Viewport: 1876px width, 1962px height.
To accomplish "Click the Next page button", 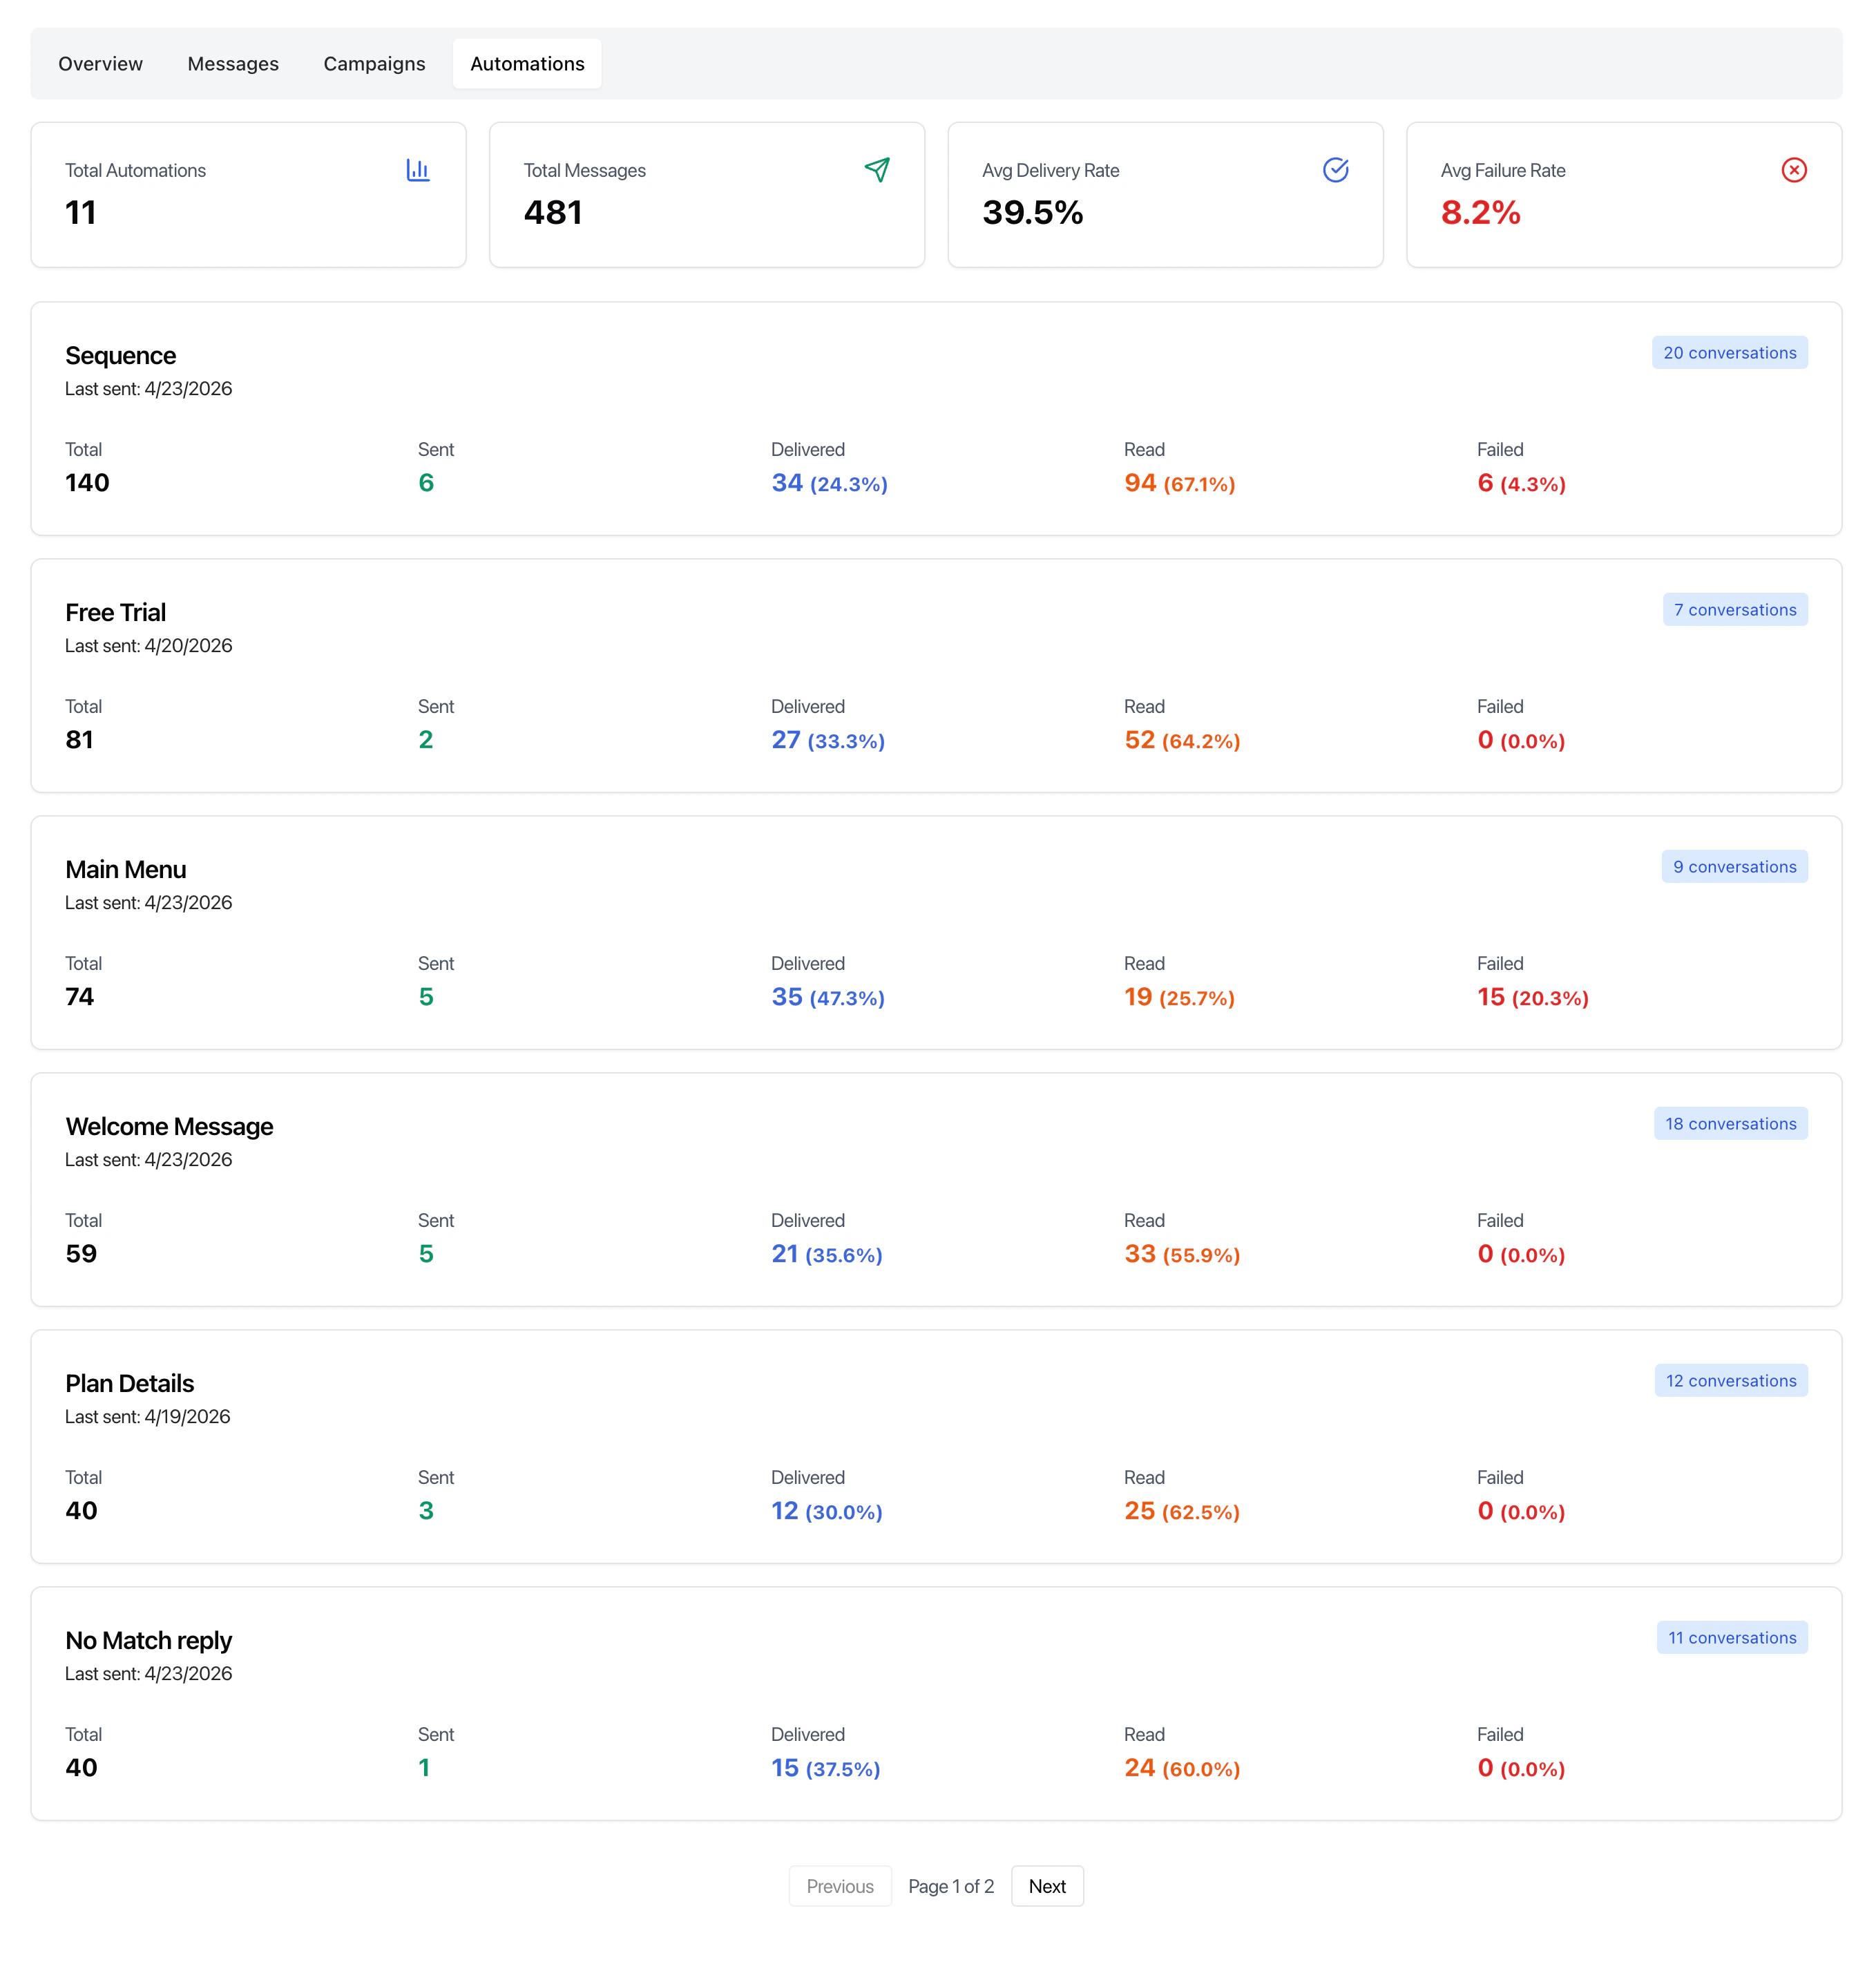I will 1047,1886.
